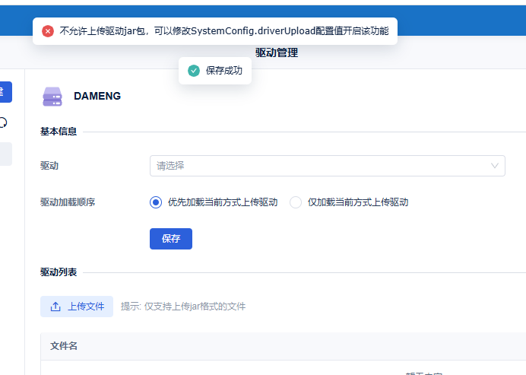
Task: Select 优先加载当前方式上传驱动 radio option
Action: pos(156,202)
